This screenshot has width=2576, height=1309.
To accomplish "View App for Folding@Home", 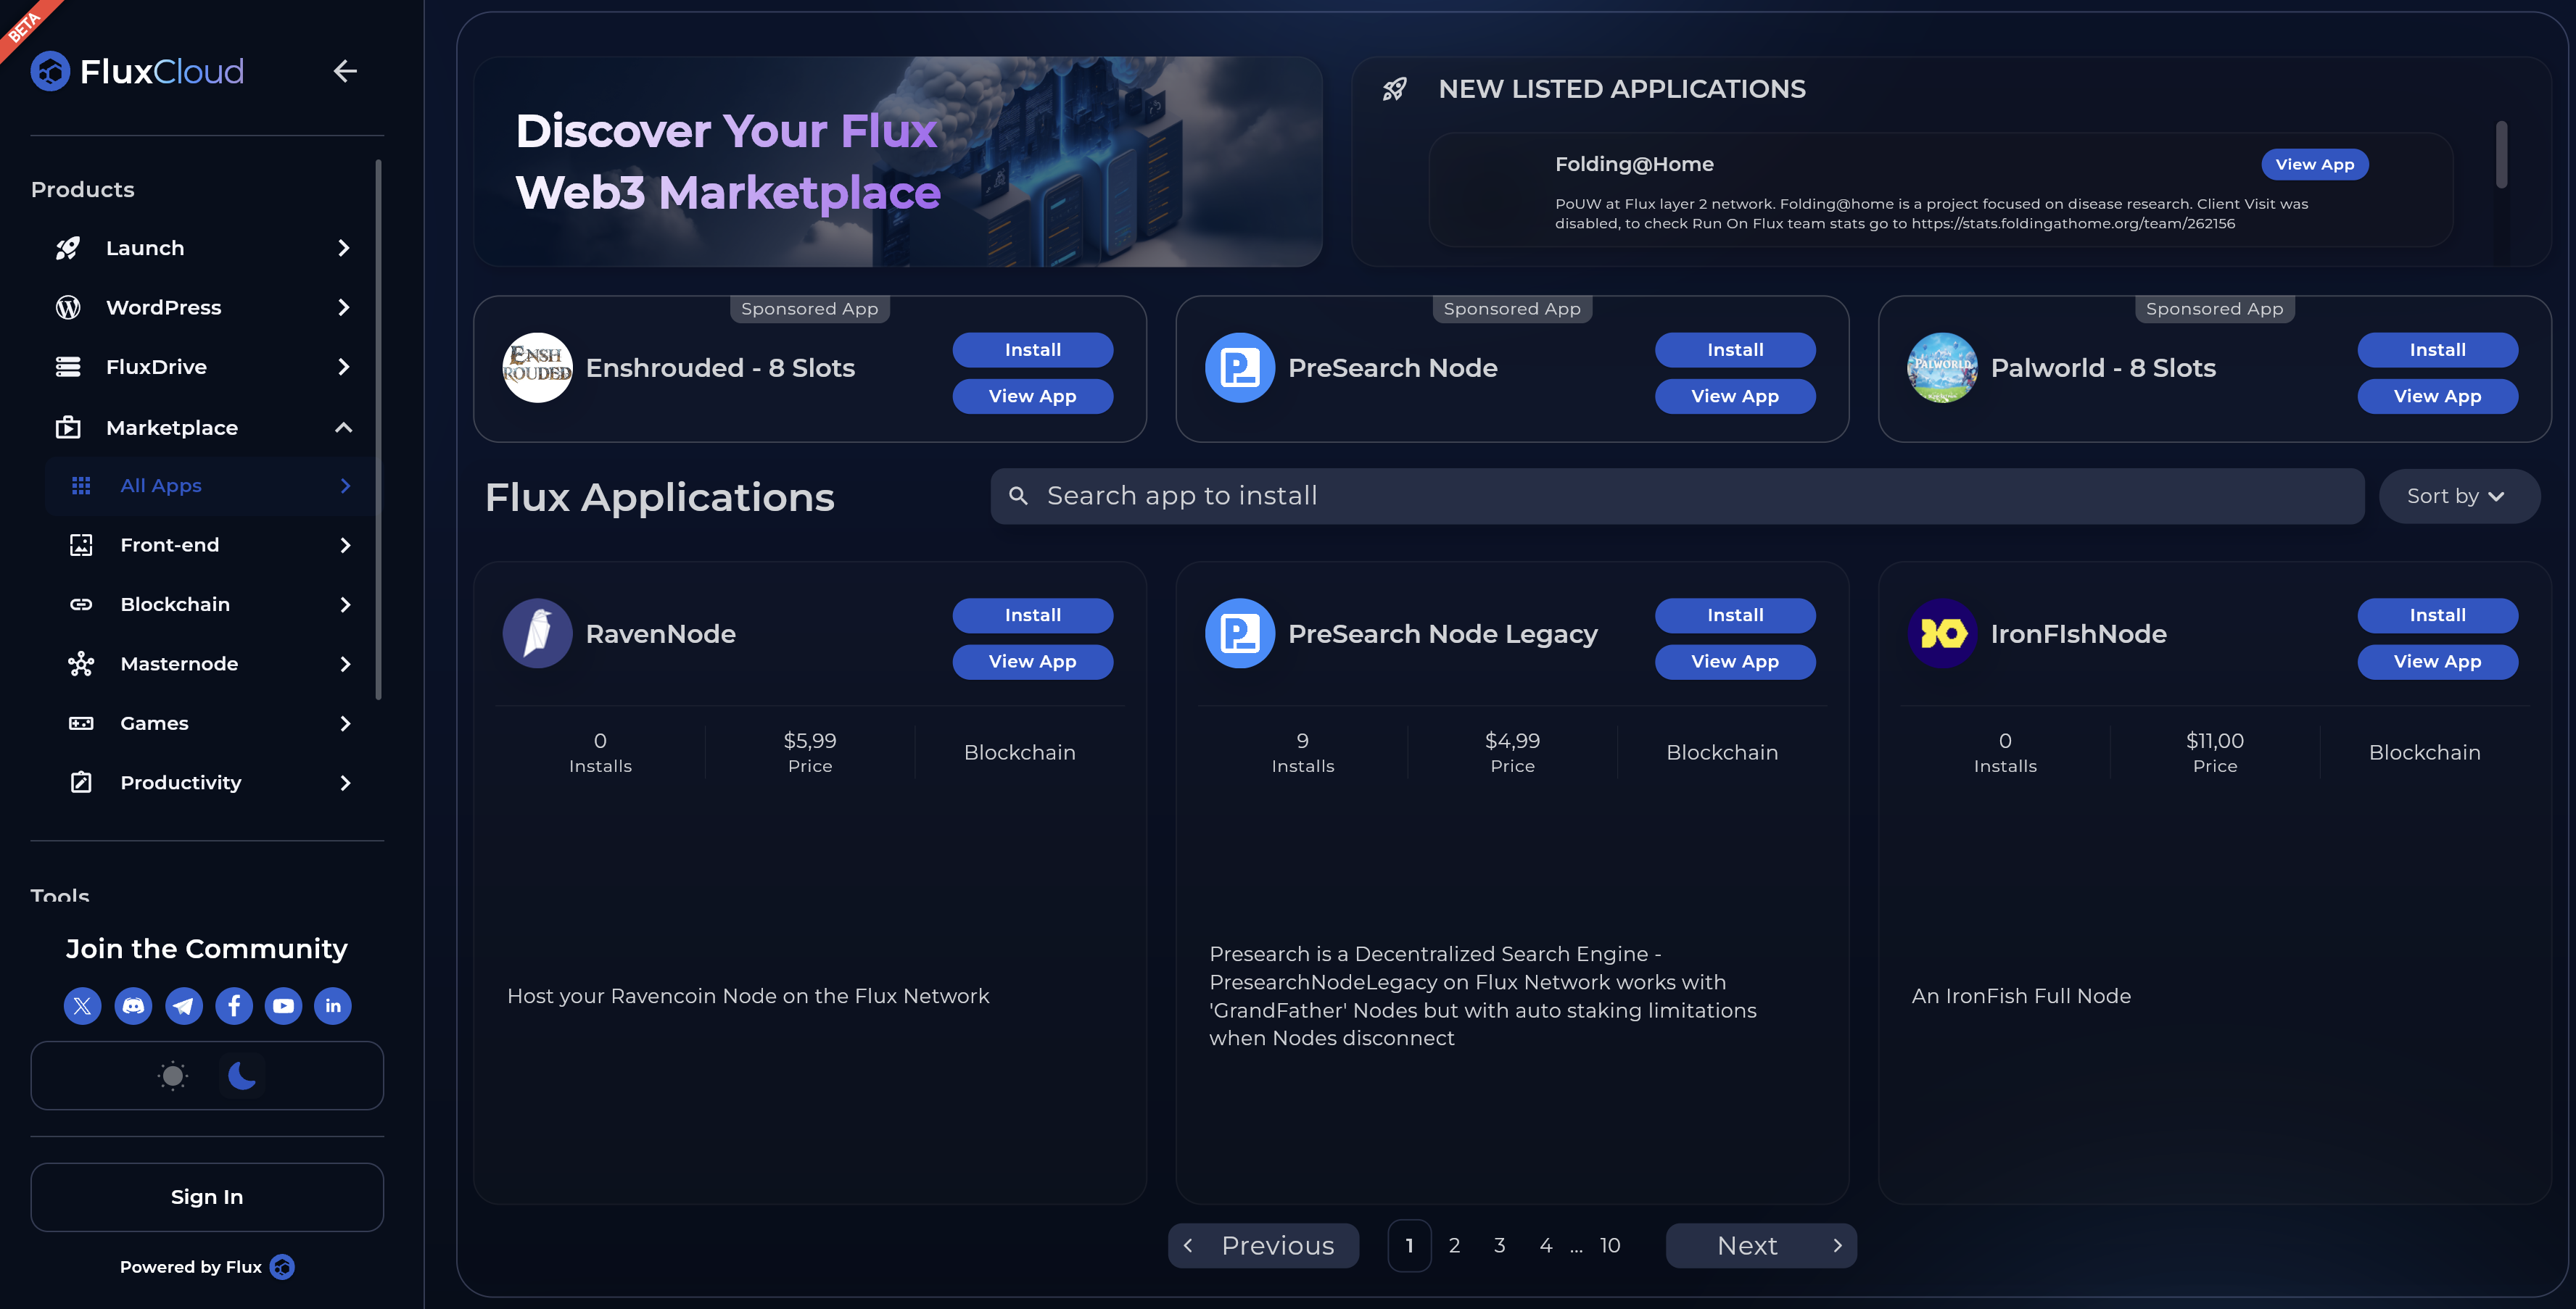I will [x=2315, y=164].
